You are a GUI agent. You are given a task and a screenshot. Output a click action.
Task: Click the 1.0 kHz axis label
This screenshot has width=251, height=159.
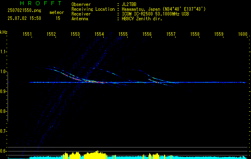3,72
